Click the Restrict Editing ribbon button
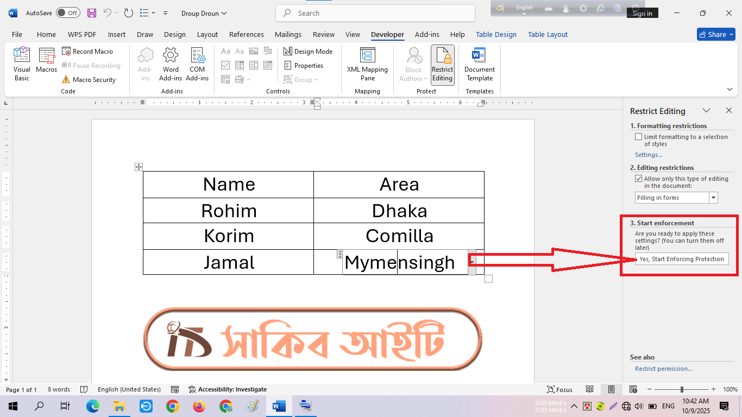 click(442, 64)
